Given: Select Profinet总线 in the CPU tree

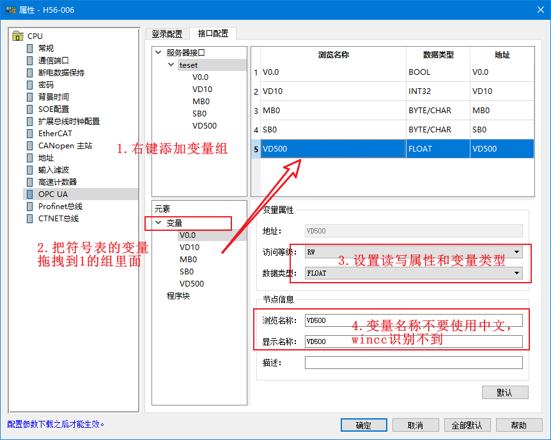Looking at the screenshot, I should (x=61, y=207).
